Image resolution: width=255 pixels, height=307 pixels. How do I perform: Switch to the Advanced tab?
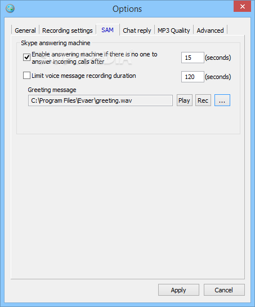click(210, 30)
